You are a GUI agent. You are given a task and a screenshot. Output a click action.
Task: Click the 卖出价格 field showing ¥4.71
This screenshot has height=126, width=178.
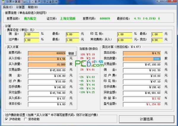[x=142, y=53]
